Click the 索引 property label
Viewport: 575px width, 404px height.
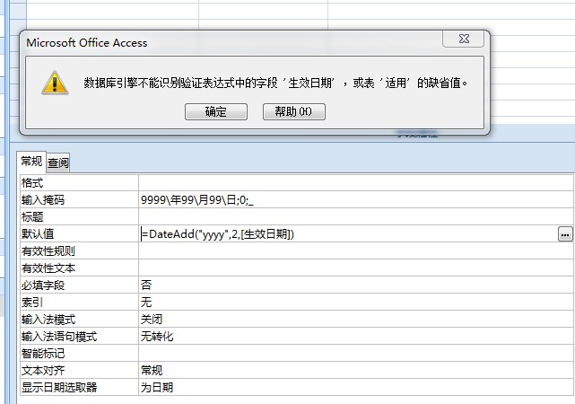pos(32,303)
